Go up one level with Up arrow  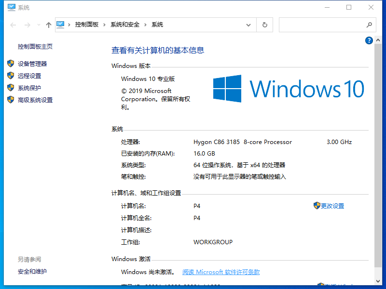[x=49, y=25]
